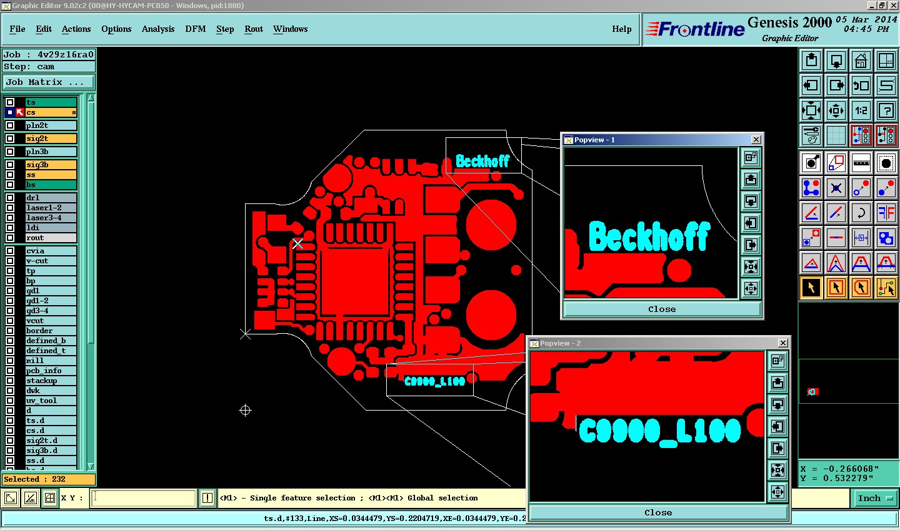Click the pan left view icon
The width and height of the screenshot is (900, 531).
coord(811,85)
